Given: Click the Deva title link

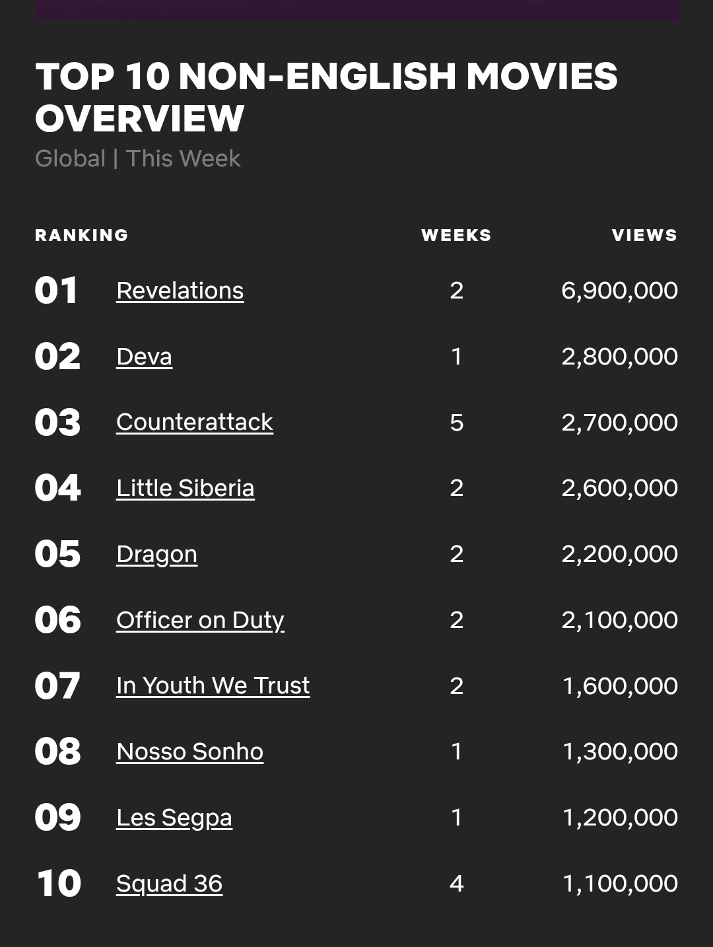Looking at the screenshot, I should 144,357.
